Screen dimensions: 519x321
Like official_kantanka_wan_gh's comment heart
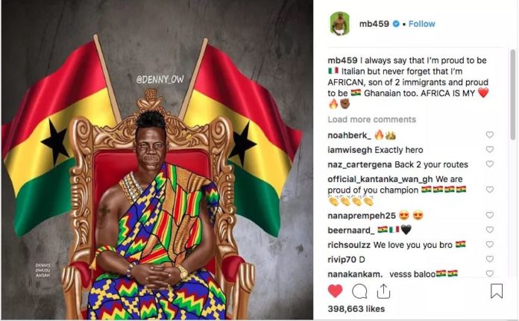[489, 190]
